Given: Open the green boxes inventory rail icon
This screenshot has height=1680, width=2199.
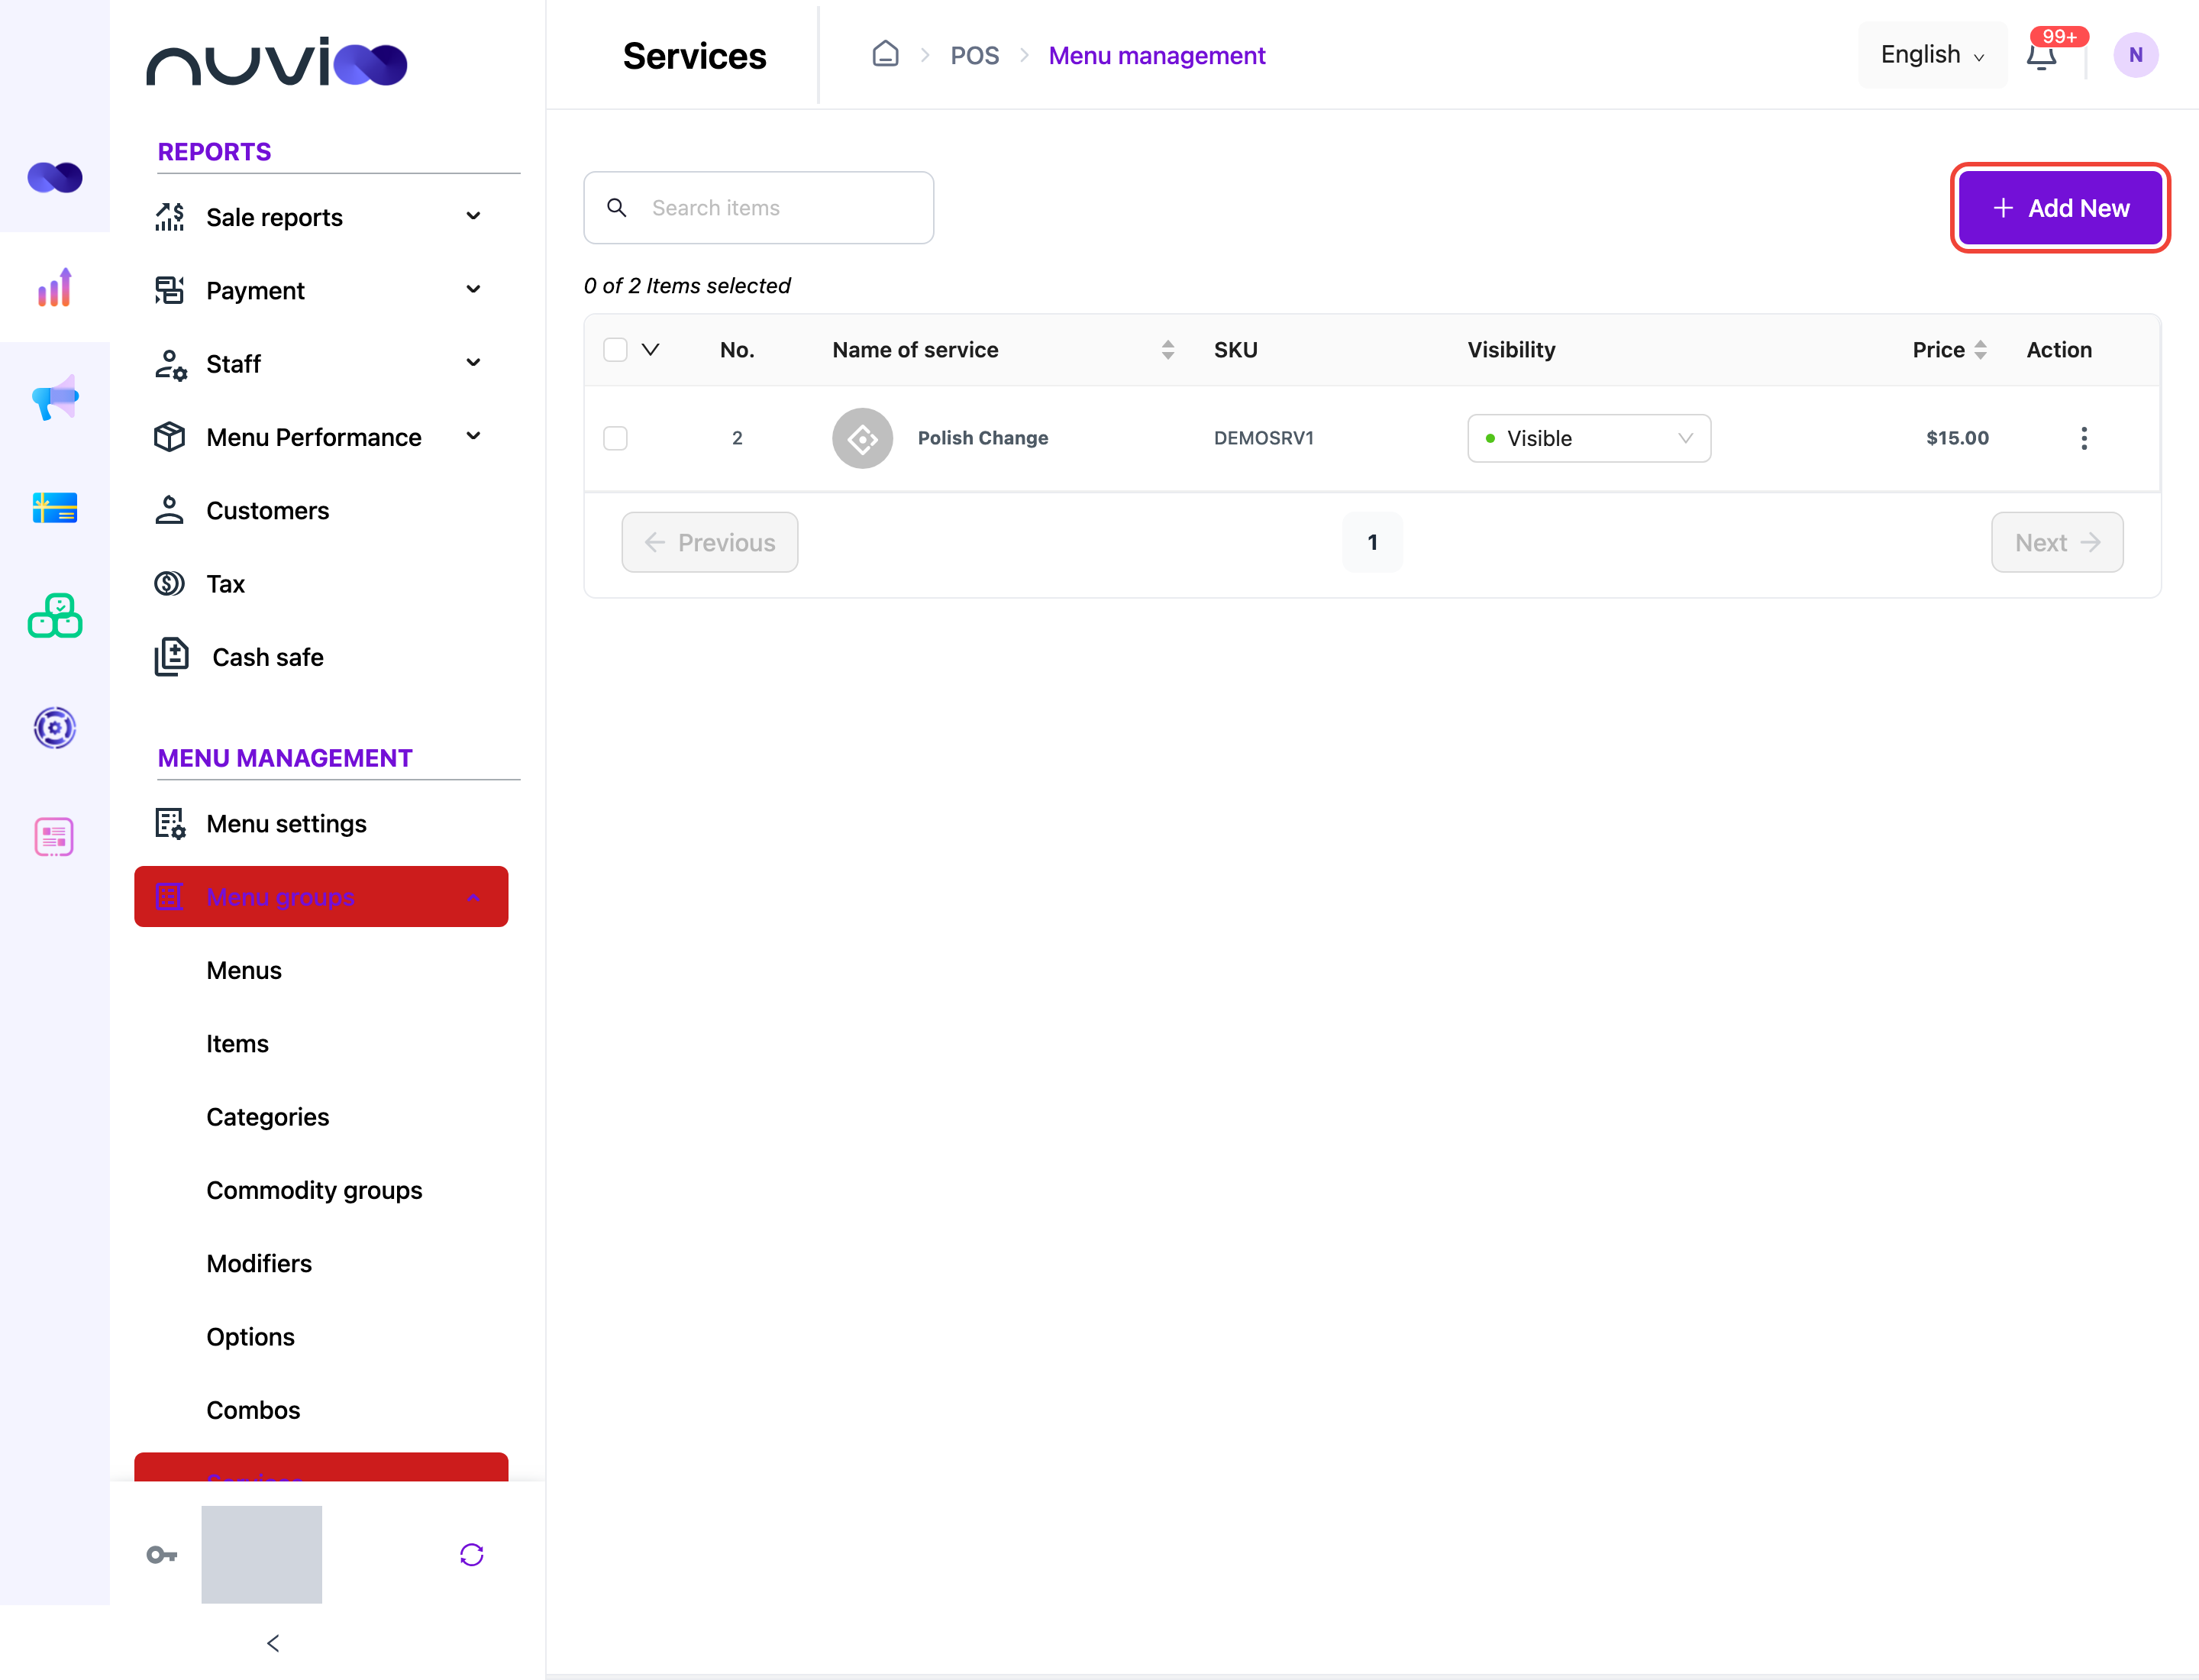Looking at the screenshot, I should (55, 616).
